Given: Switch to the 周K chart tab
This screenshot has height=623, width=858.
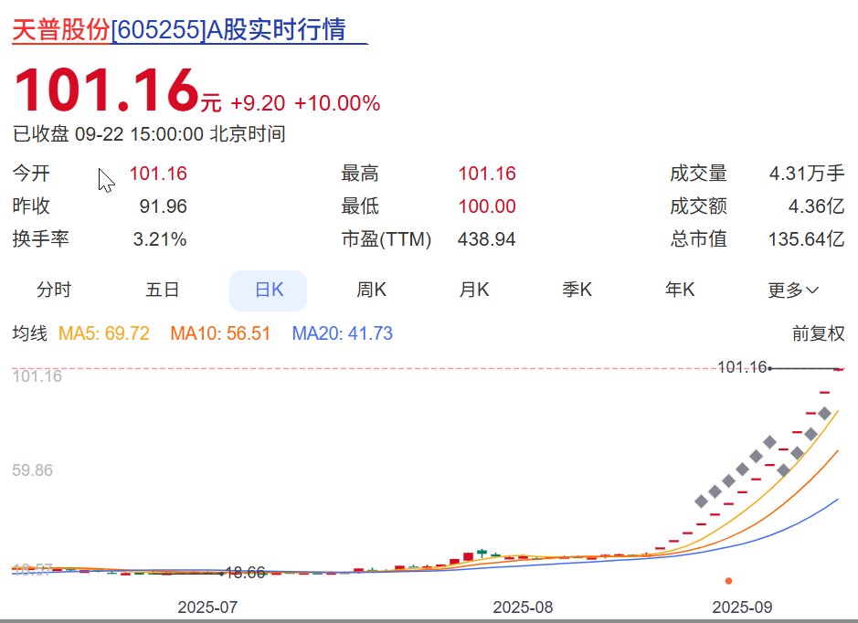Looking at the screenshot, I should coord(371,290).
